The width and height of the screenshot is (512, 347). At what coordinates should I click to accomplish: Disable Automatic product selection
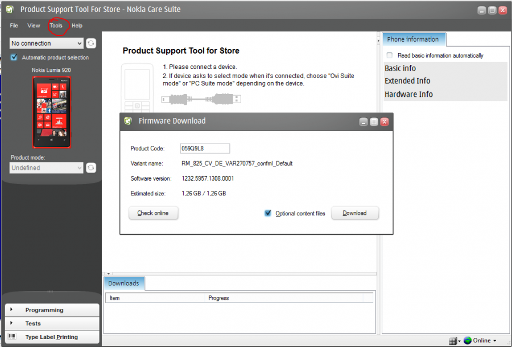(x=14, y=57)
